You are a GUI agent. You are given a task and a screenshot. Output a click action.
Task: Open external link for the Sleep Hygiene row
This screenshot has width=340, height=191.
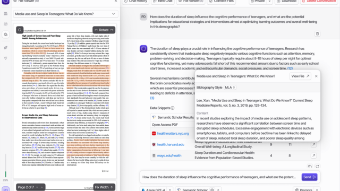click(x=313, y=144)
